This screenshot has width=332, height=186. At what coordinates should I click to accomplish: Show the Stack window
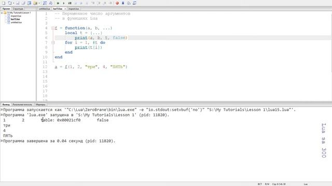(x=129, y=3)
